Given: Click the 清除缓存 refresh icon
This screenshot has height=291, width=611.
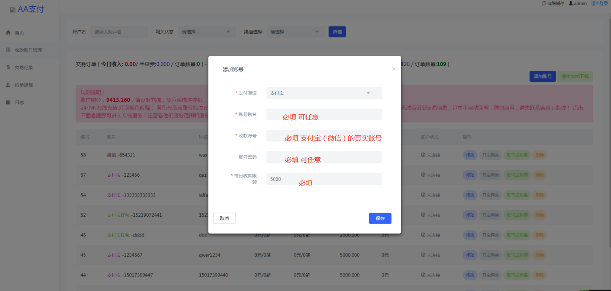Looking at the screenshot, I should tap(544, 3).
